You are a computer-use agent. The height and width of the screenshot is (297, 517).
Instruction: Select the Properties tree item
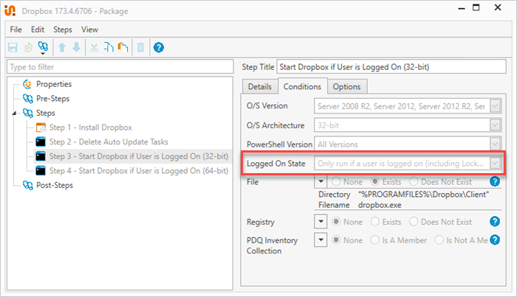click(x=54, y=84)
